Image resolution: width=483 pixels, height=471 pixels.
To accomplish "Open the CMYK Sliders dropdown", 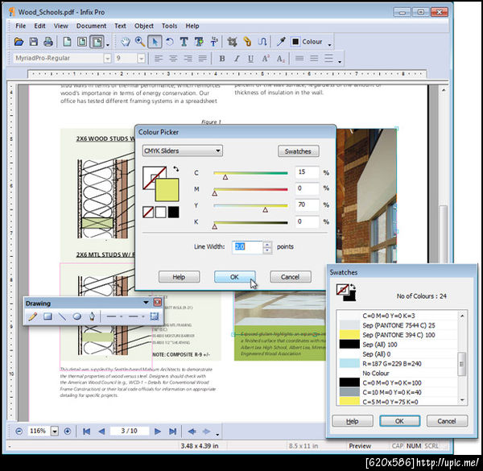I will pos(181,151).
